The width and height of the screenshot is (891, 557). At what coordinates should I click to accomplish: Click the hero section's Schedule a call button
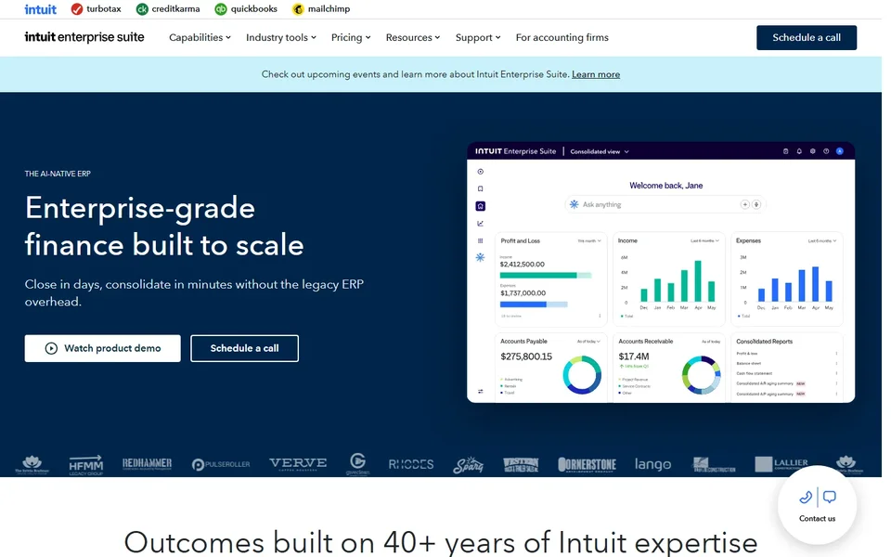[244, 348]
